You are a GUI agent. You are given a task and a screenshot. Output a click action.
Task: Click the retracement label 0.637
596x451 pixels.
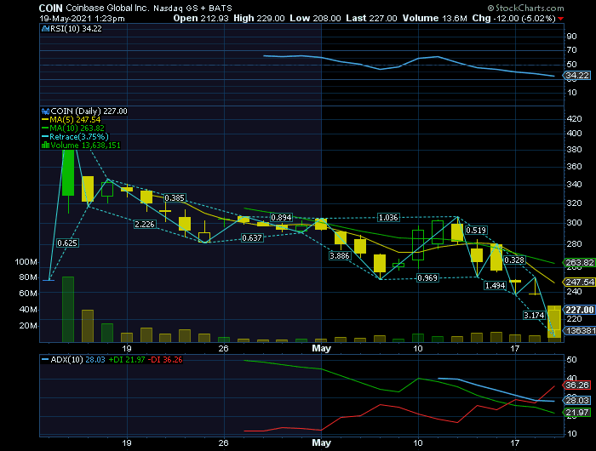(x=252, y=238)
